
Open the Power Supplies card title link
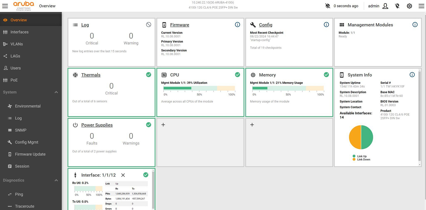coord(97,125)
